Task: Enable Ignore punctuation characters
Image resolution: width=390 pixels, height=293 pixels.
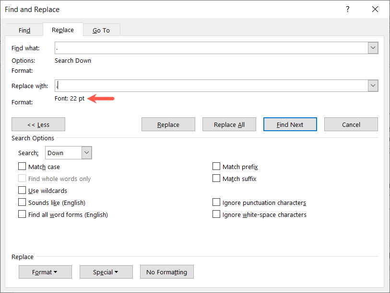Action: click(x=216, y=203)
